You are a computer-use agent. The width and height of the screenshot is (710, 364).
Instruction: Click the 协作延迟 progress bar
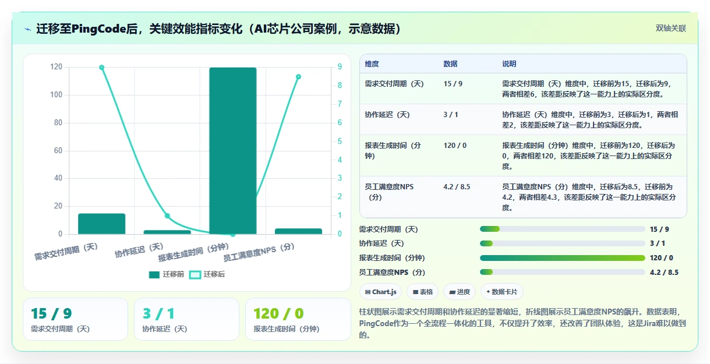coord(563,243)
